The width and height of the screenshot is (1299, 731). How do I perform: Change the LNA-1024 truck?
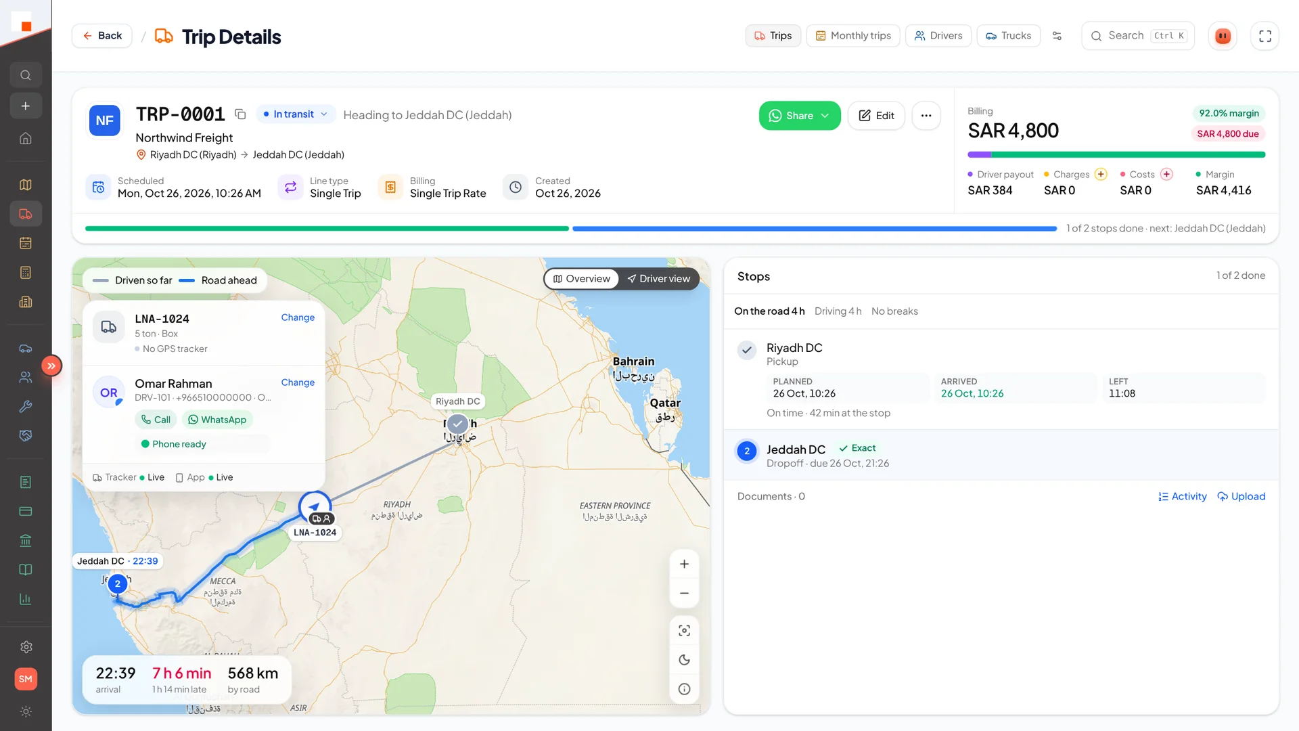(x=298, y=317)
